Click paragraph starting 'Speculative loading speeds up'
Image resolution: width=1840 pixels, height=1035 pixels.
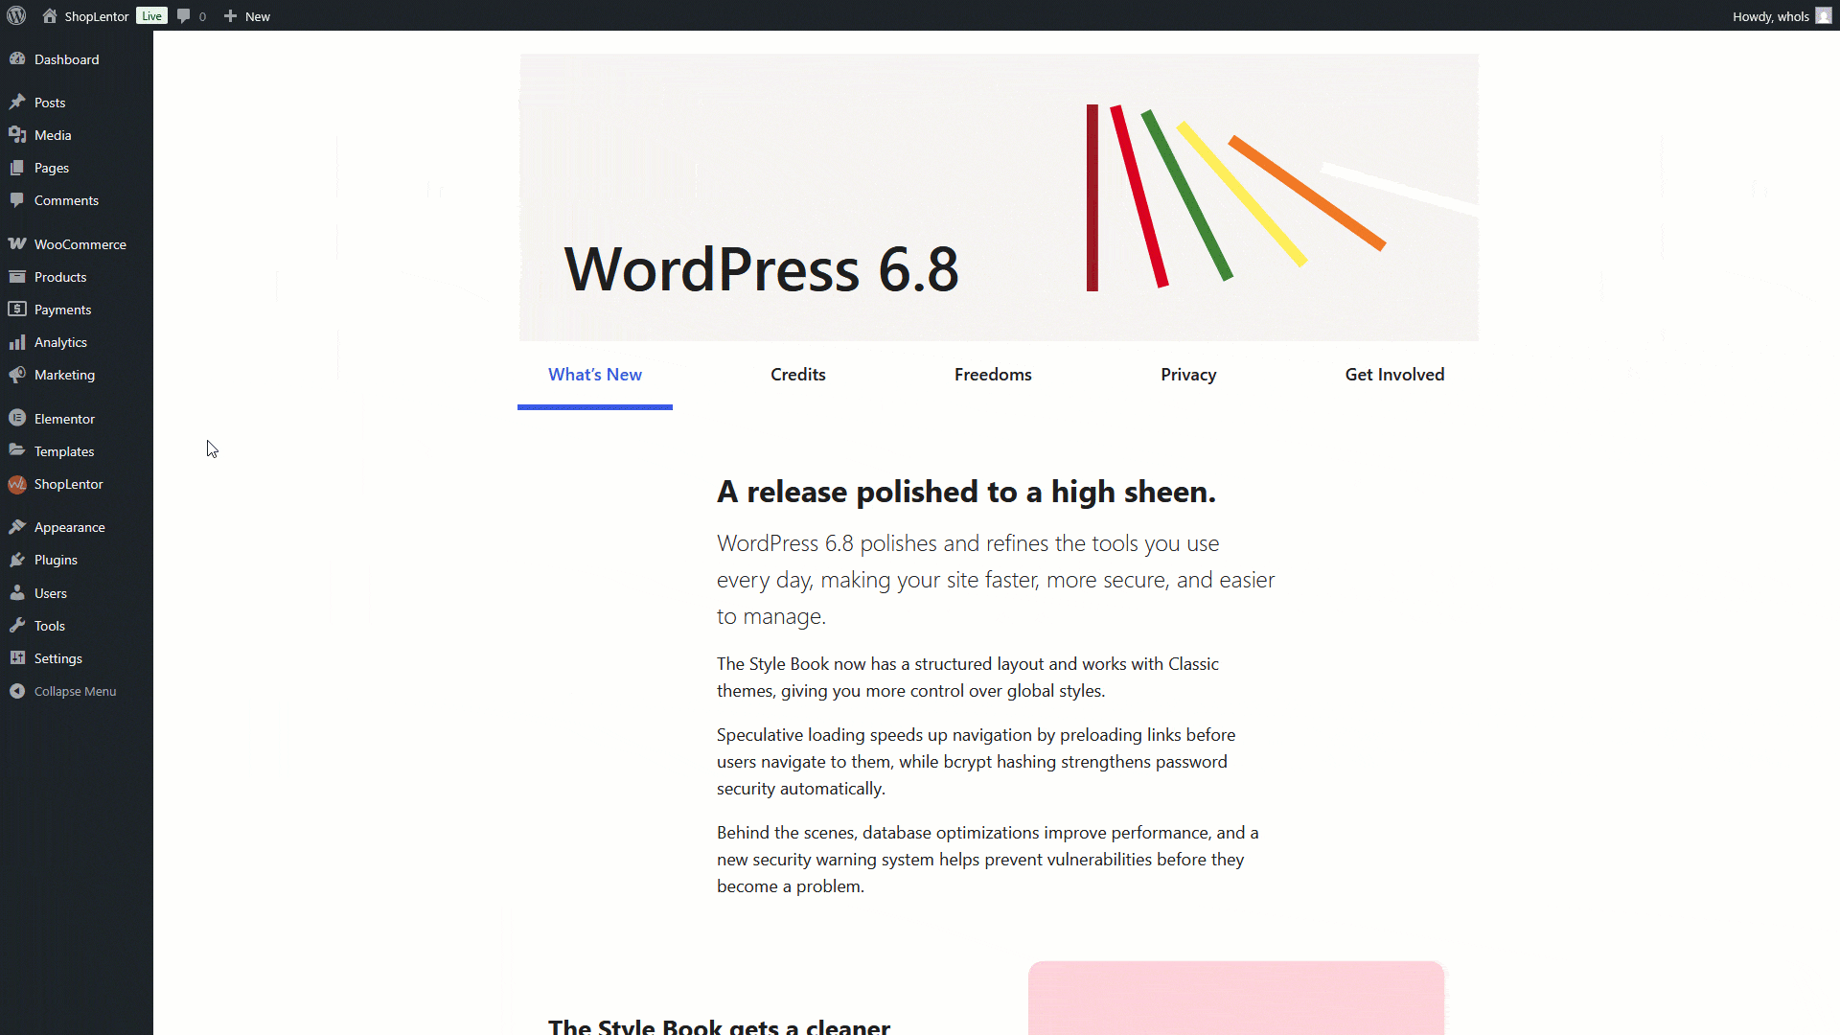pyautogui.click(x=977, y=761)
